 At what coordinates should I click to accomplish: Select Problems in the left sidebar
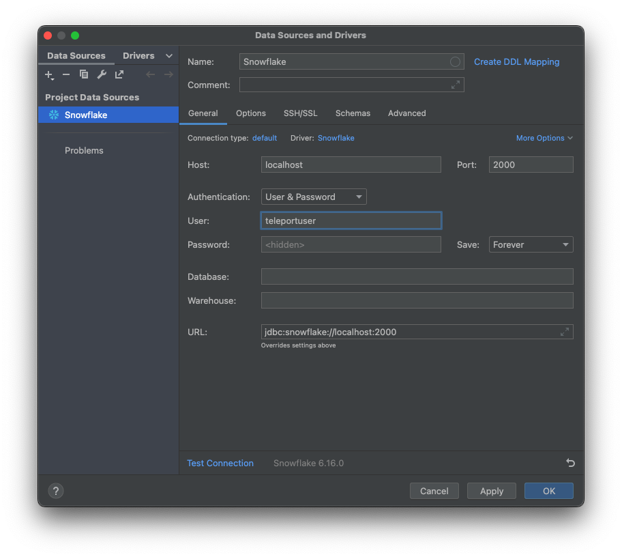tap(84, 150)
